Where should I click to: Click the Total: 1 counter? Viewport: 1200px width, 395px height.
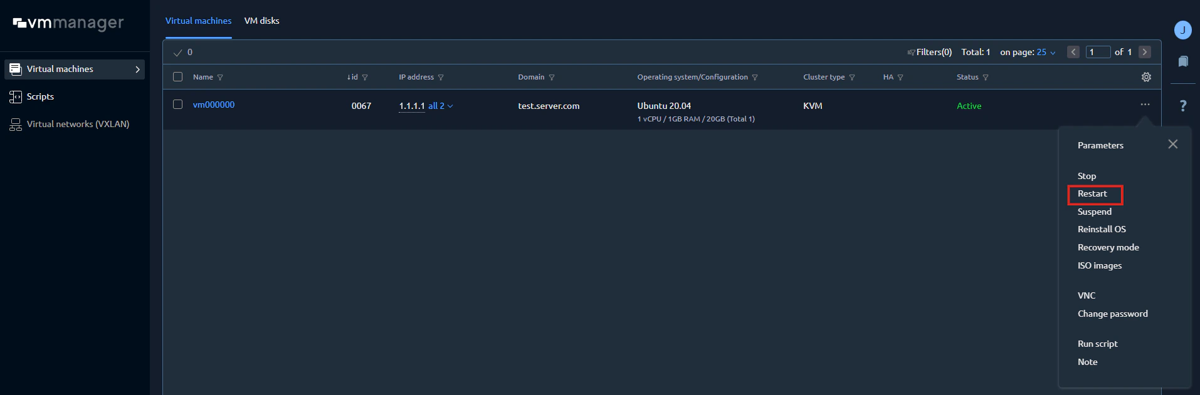[976, 52]
